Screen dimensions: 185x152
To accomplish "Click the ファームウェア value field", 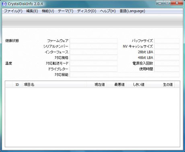I will click(94, 41).
